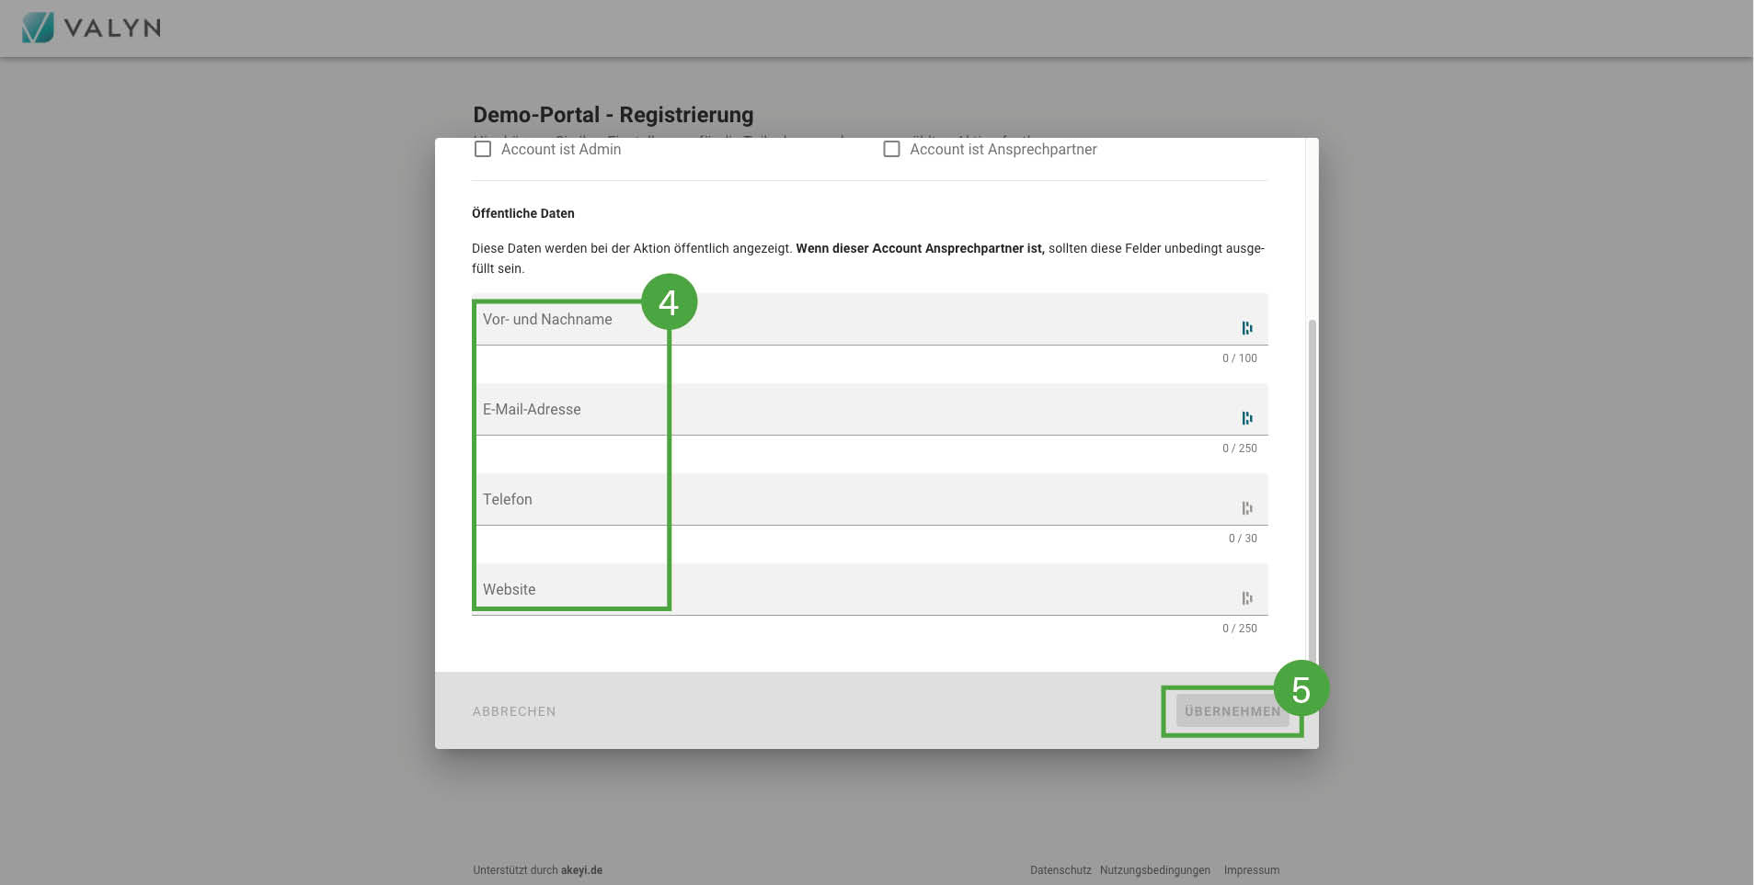The height and width of the screenshot is (885, 1754).
Task: Click the autofill icon in the Telefon field
Action: click(1246, 508)
